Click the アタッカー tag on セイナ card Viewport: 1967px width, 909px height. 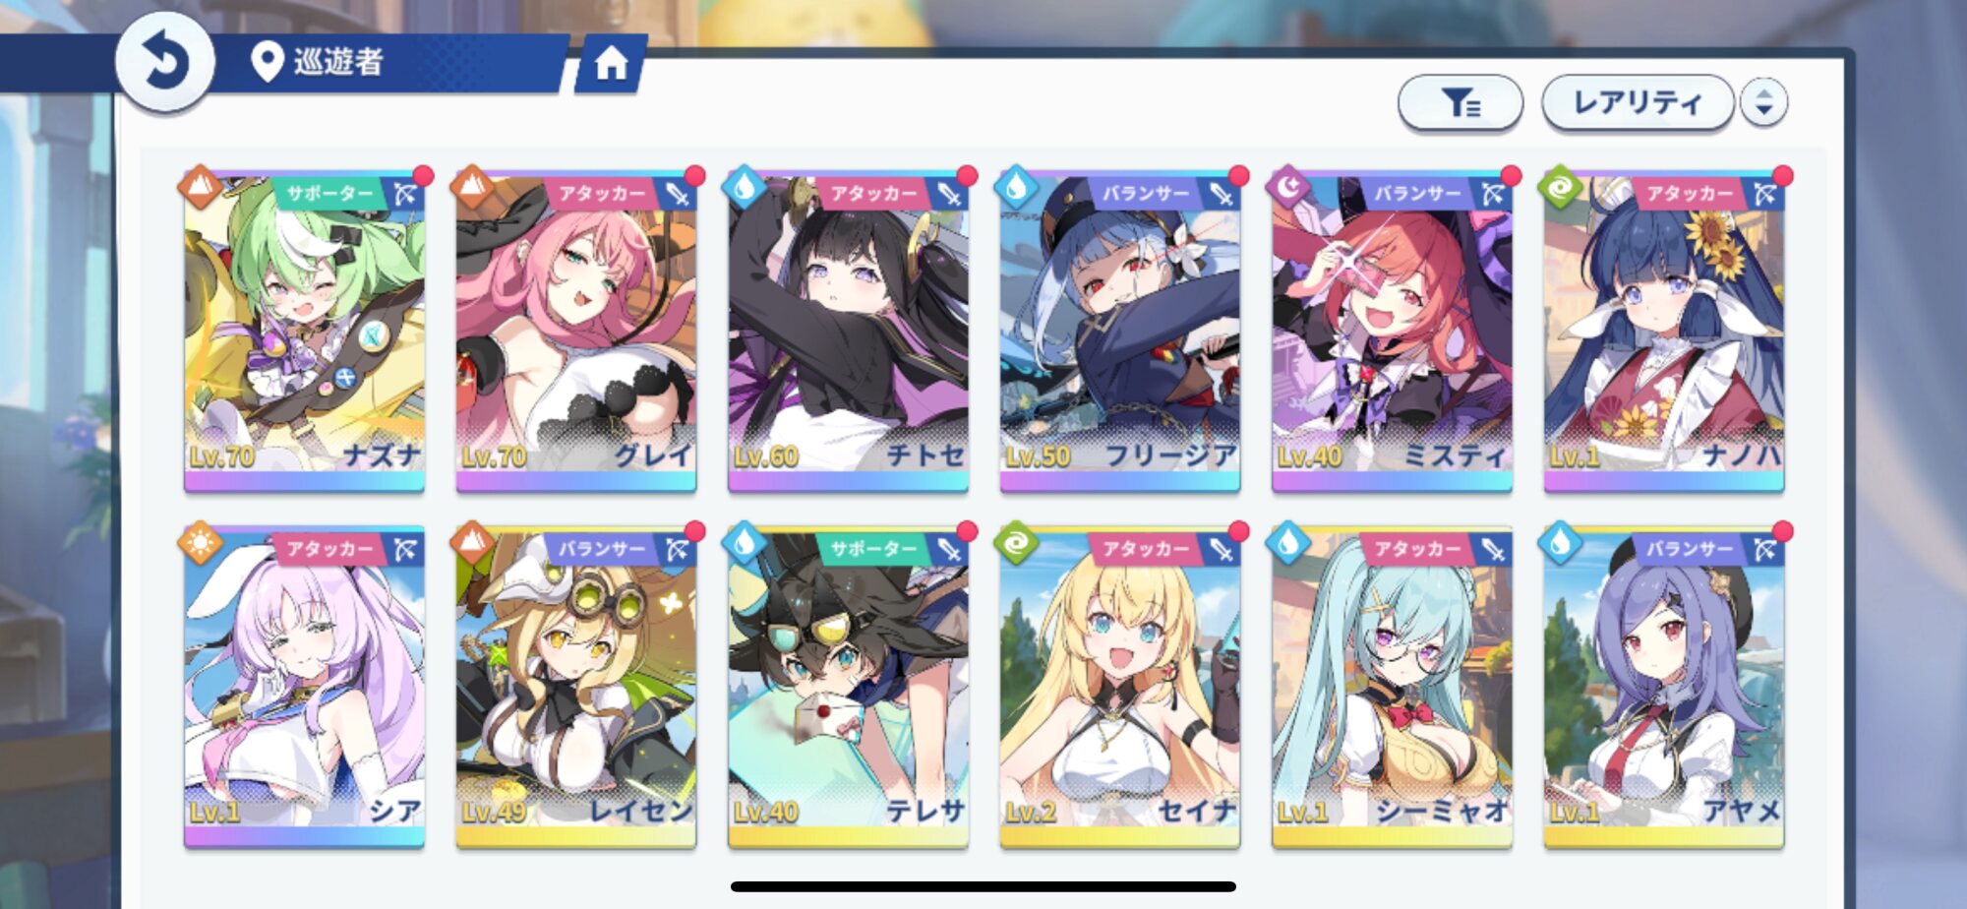click(x=1146, y=549)
